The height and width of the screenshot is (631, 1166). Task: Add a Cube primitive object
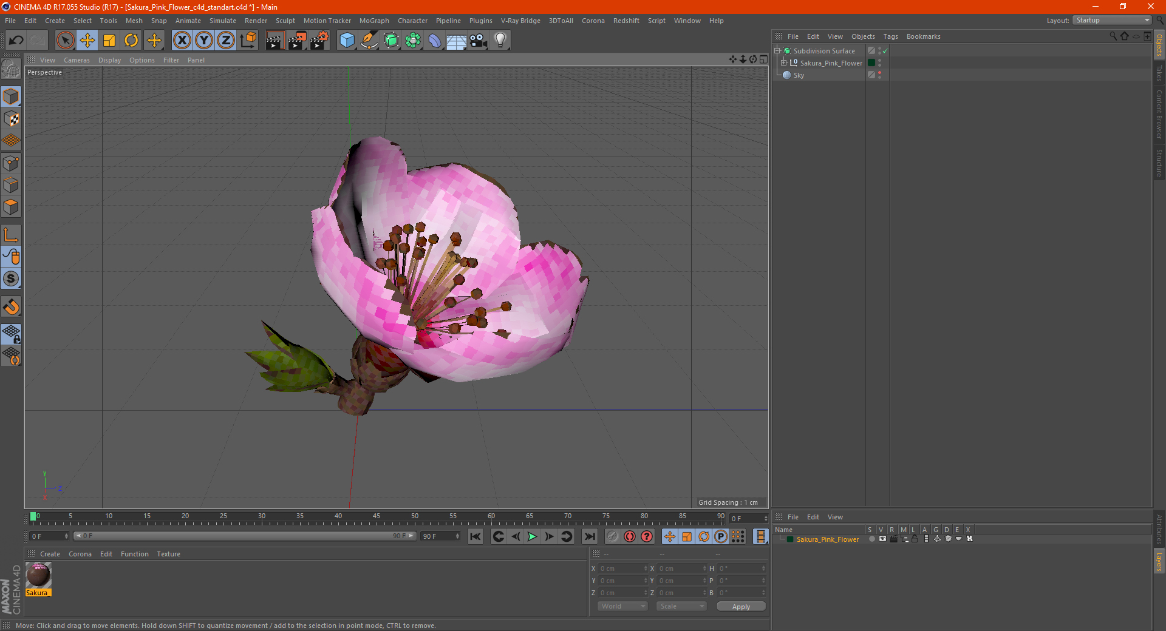pos(347,41)
